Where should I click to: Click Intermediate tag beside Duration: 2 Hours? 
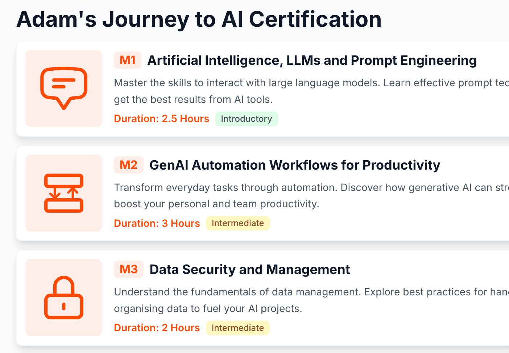(238, 328)
